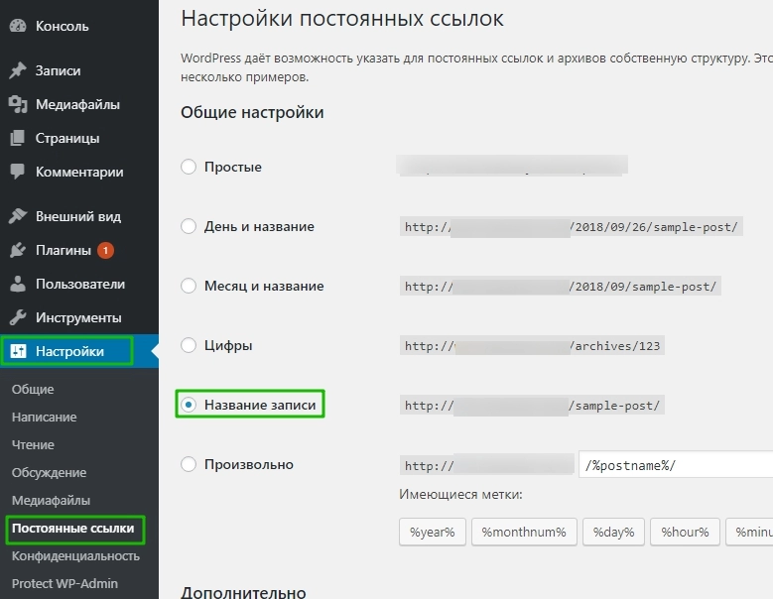Click the /%postname%/ custom structure field
This screenshot has width=773, height=599.
coord(676,465)
